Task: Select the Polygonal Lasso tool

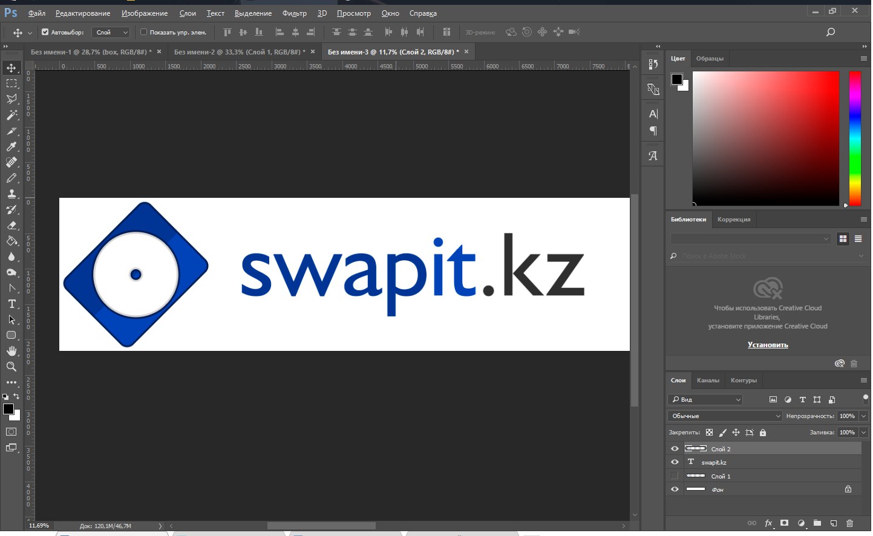Action: point(11,99)
